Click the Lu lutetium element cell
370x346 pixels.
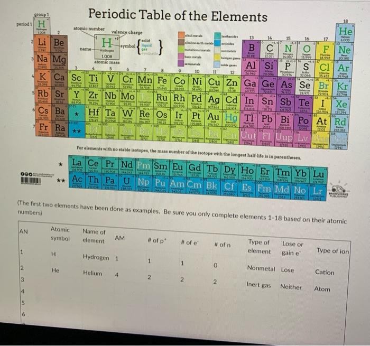[x=319, y=176]
